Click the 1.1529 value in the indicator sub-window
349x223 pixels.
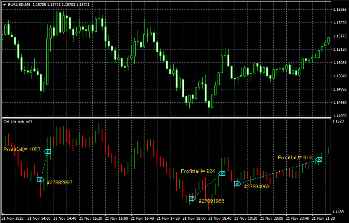(338, 122)
